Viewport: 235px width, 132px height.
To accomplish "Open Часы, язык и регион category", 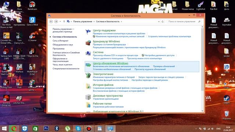I will pyautogui.click(x=62, y=65).
